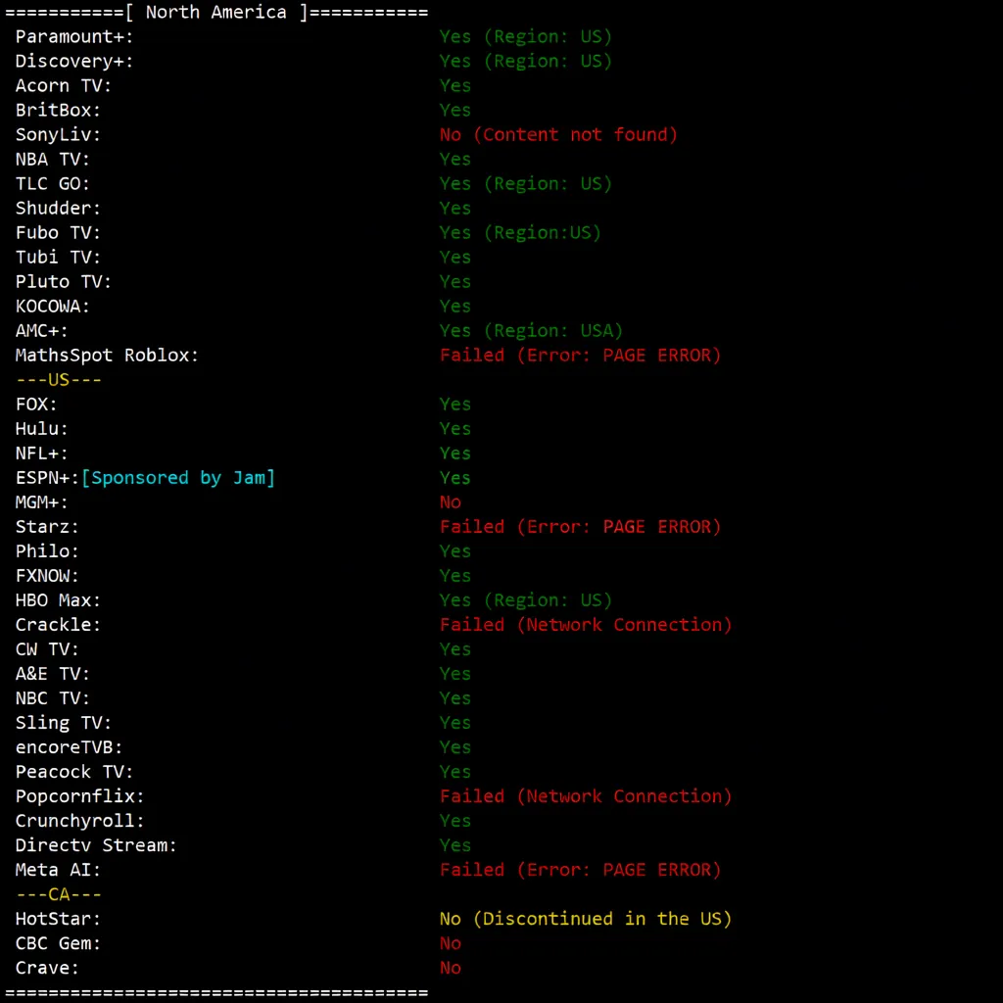The width and height of the screenshot is (1003, 1003).
Task: Click the ESPN+ label
Action: click(x=47, y=478)
